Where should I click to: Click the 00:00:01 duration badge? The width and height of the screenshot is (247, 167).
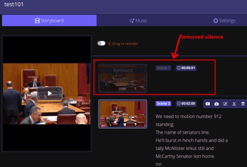pyautogui.click(x=186, y=68)
